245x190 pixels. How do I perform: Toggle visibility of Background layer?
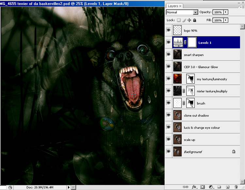pyautogui.click(x=169, y=151)
